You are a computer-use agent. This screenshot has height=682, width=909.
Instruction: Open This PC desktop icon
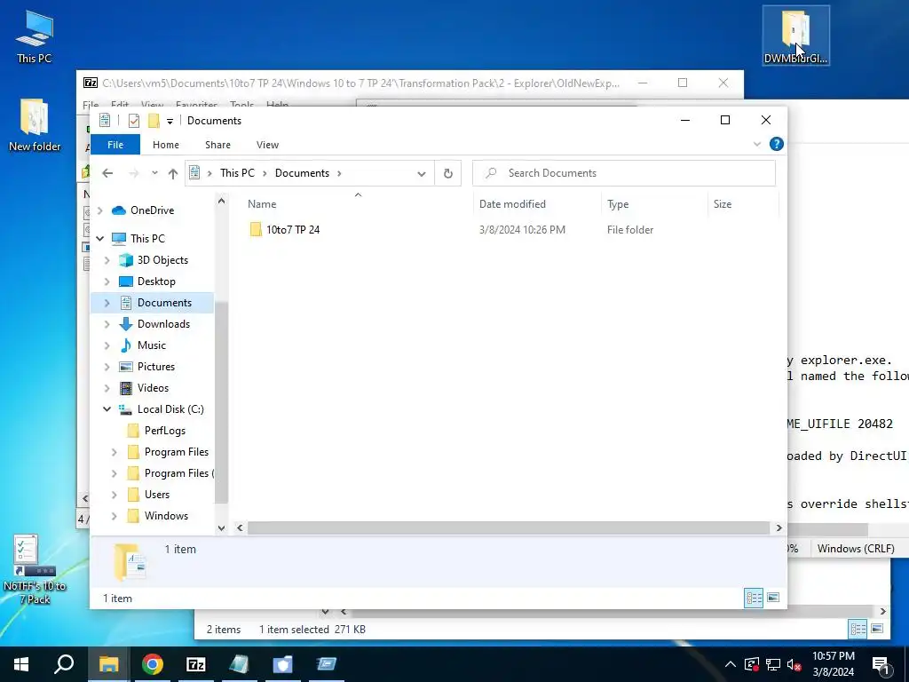click(35, 36)
